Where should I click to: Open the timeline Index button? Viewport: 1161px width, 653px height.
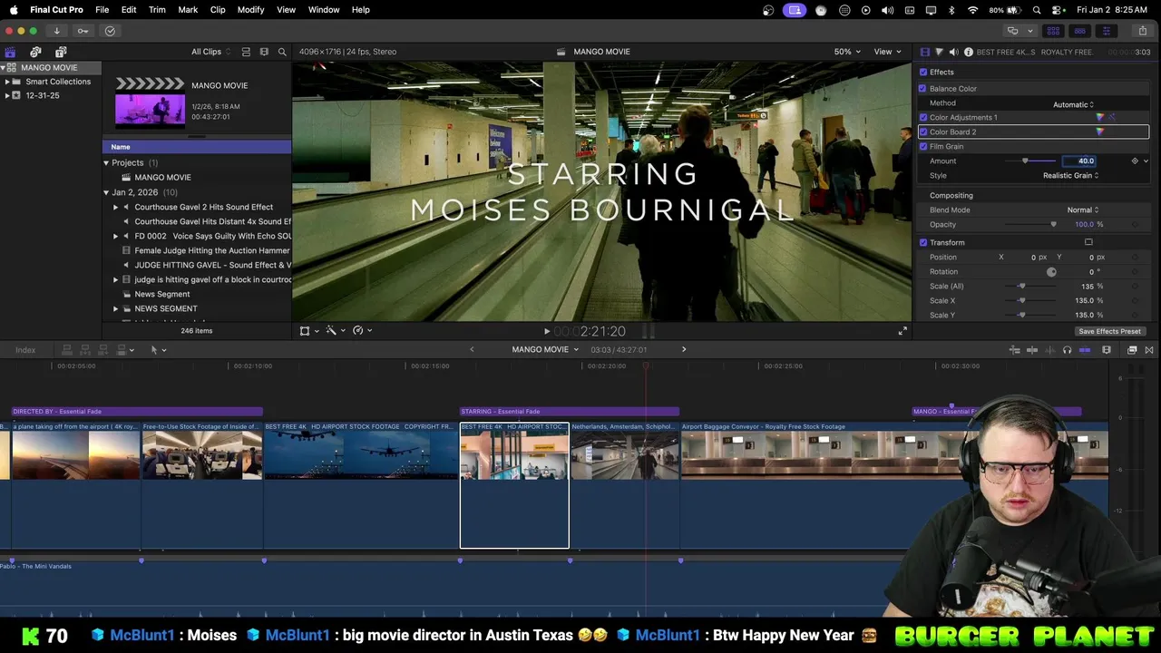pyautogui.click(x=25, y=350)
